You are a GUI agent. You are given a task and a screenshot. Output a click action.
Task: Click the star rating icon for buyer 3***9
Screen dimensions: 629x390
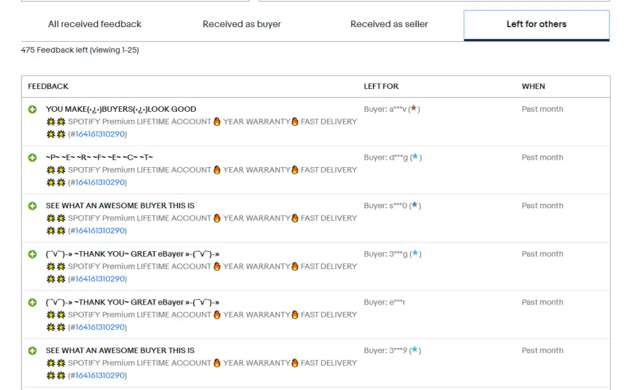click(415, 350)
